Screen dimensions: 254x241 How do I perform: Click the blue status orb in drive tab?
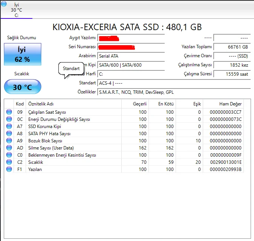coord(4,4)
